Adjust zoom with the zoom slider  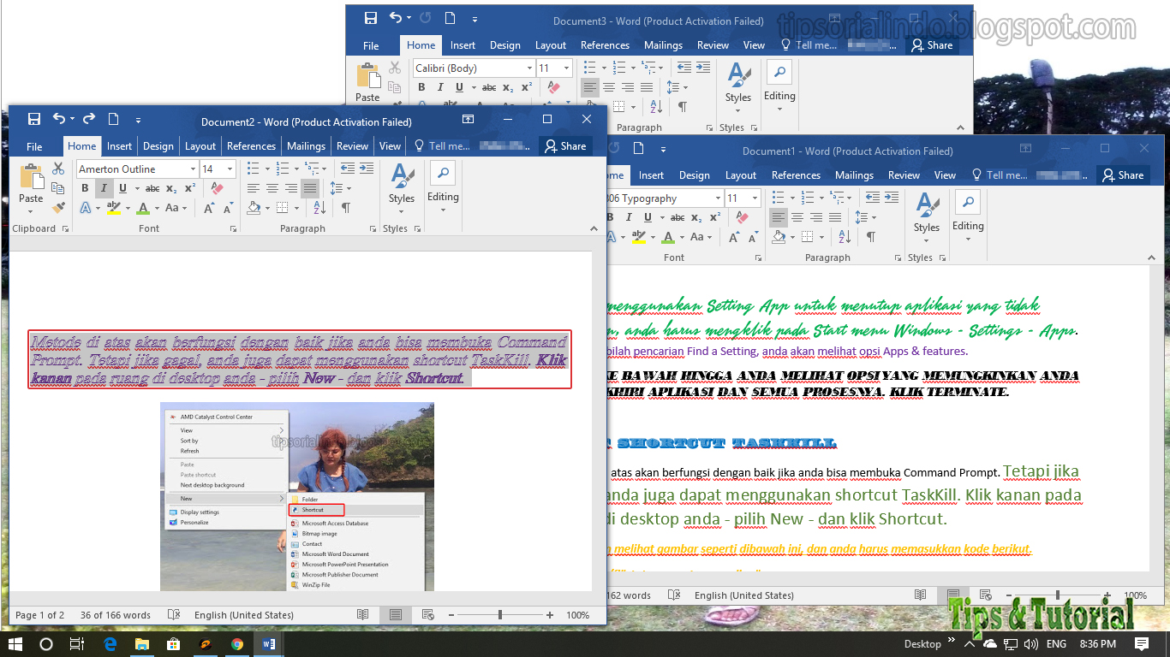tap(499, 614)
